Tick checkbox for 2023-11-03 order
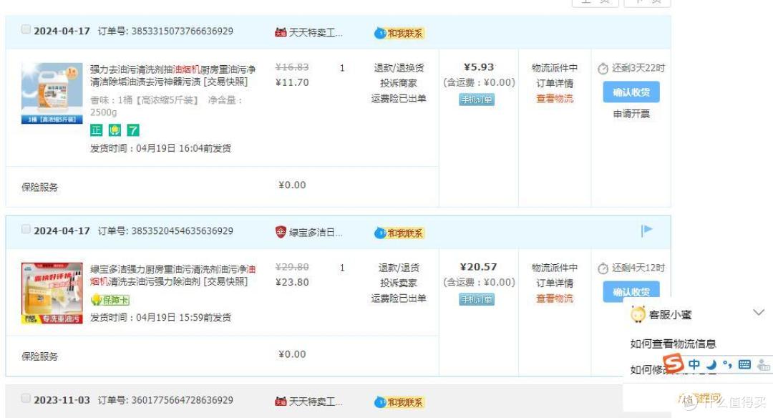This screenshot has width=773, height=418. [x=26, y=398]
